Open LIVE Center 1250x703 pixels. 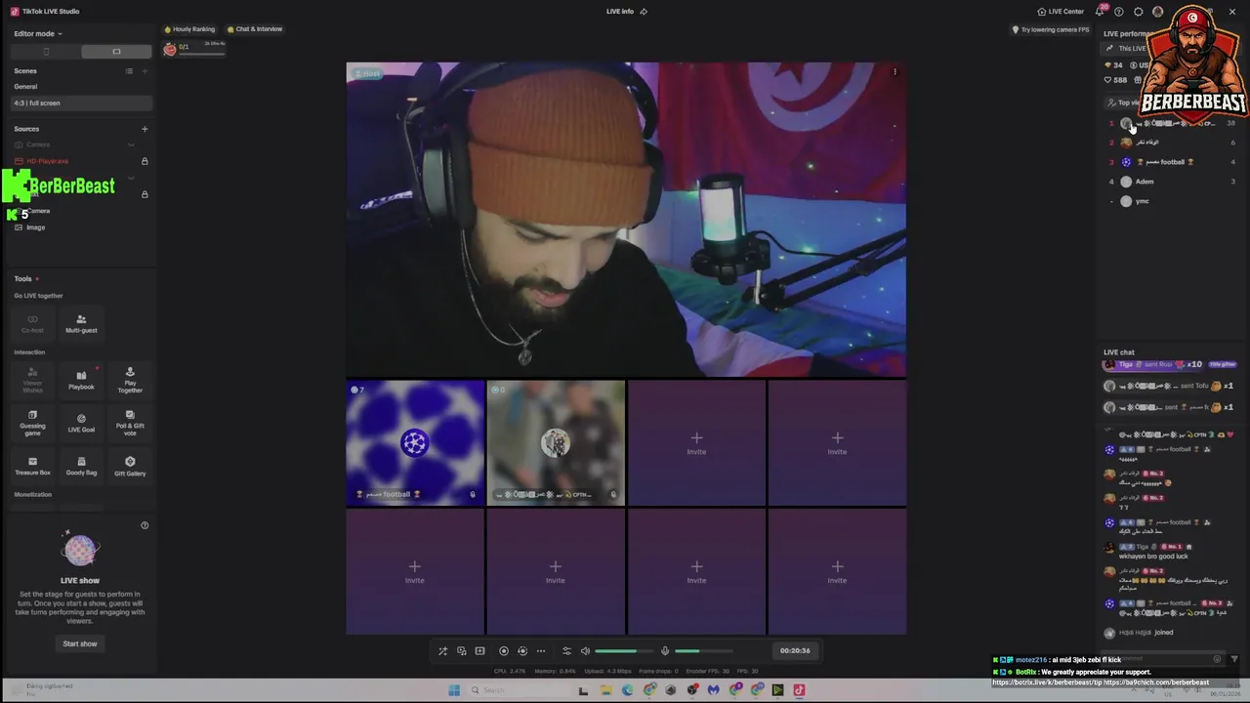click(x=1061, y=12)
